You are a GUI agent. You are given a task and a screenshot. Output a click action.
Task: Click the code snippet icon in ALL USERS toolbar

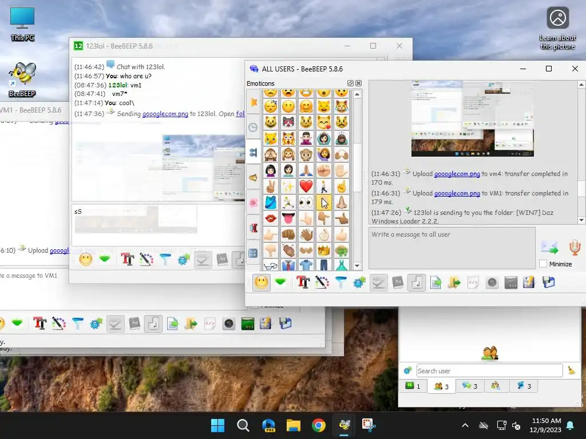pyautogui.click(x=473, y=282)
